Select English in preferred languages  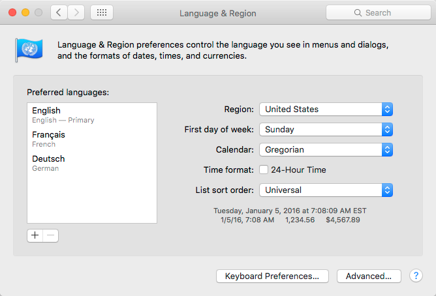pos(91,115)
